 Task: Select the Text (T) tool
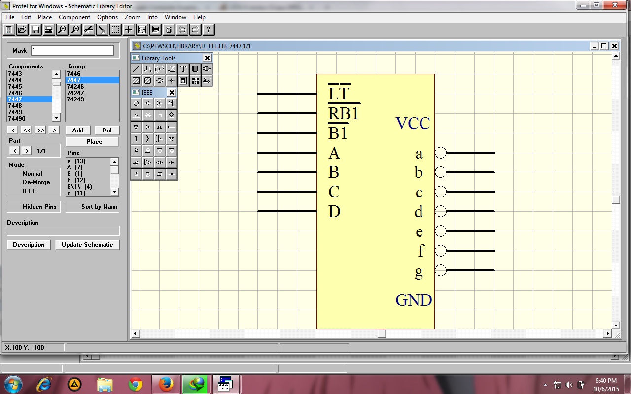(183, 69)
